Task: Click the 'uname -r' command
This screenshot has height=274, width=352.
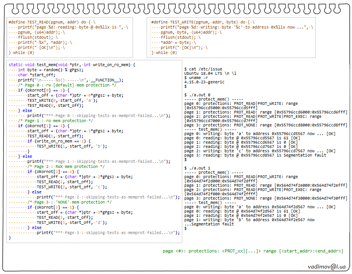Action: 198,78
